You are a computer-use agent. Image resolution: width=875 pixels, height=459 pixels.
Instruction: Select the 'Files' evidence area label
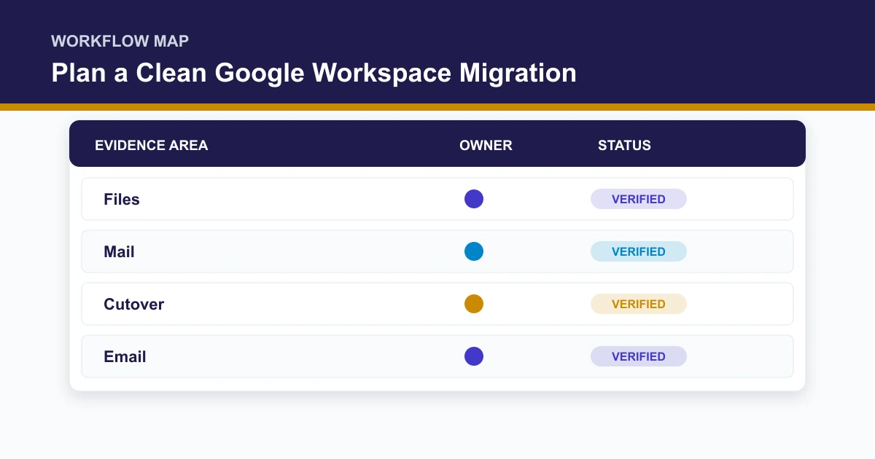pyautogui.click(x=122, y=199)
